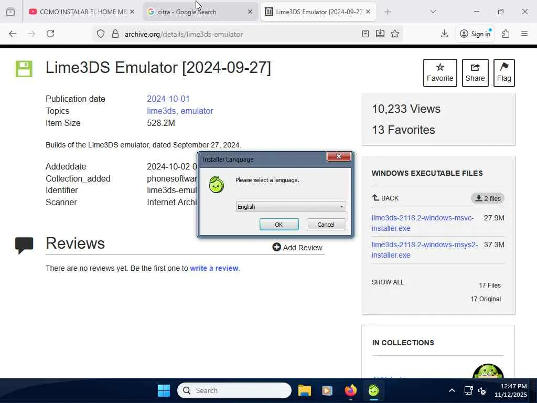Click the Share button
The width and height of the screenshot is (537, 403).
pyautogui.click(x=475, y=72)
